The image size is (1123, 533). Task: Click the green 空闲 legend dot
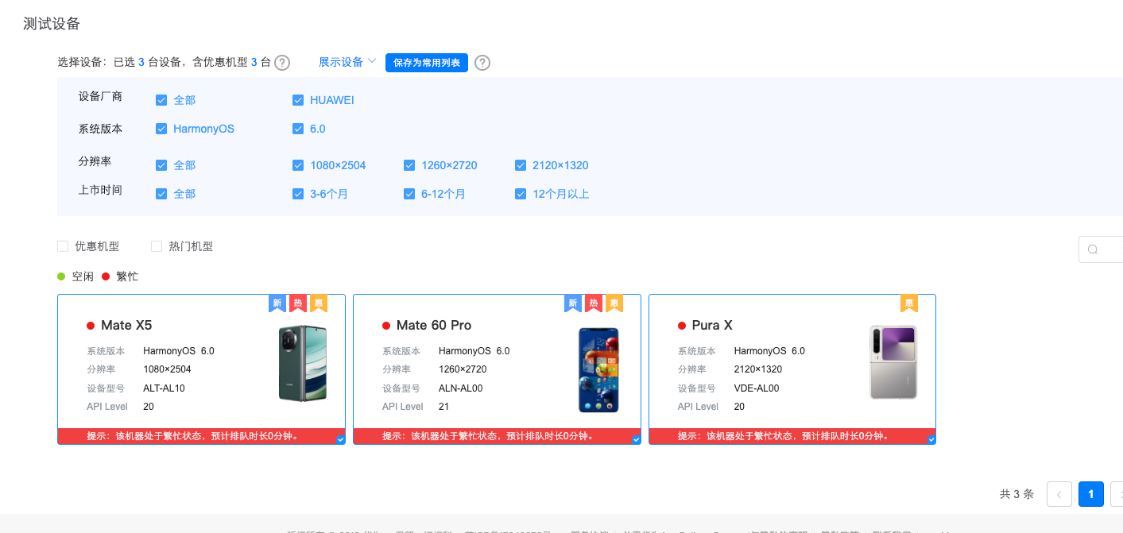click(61, 276)
